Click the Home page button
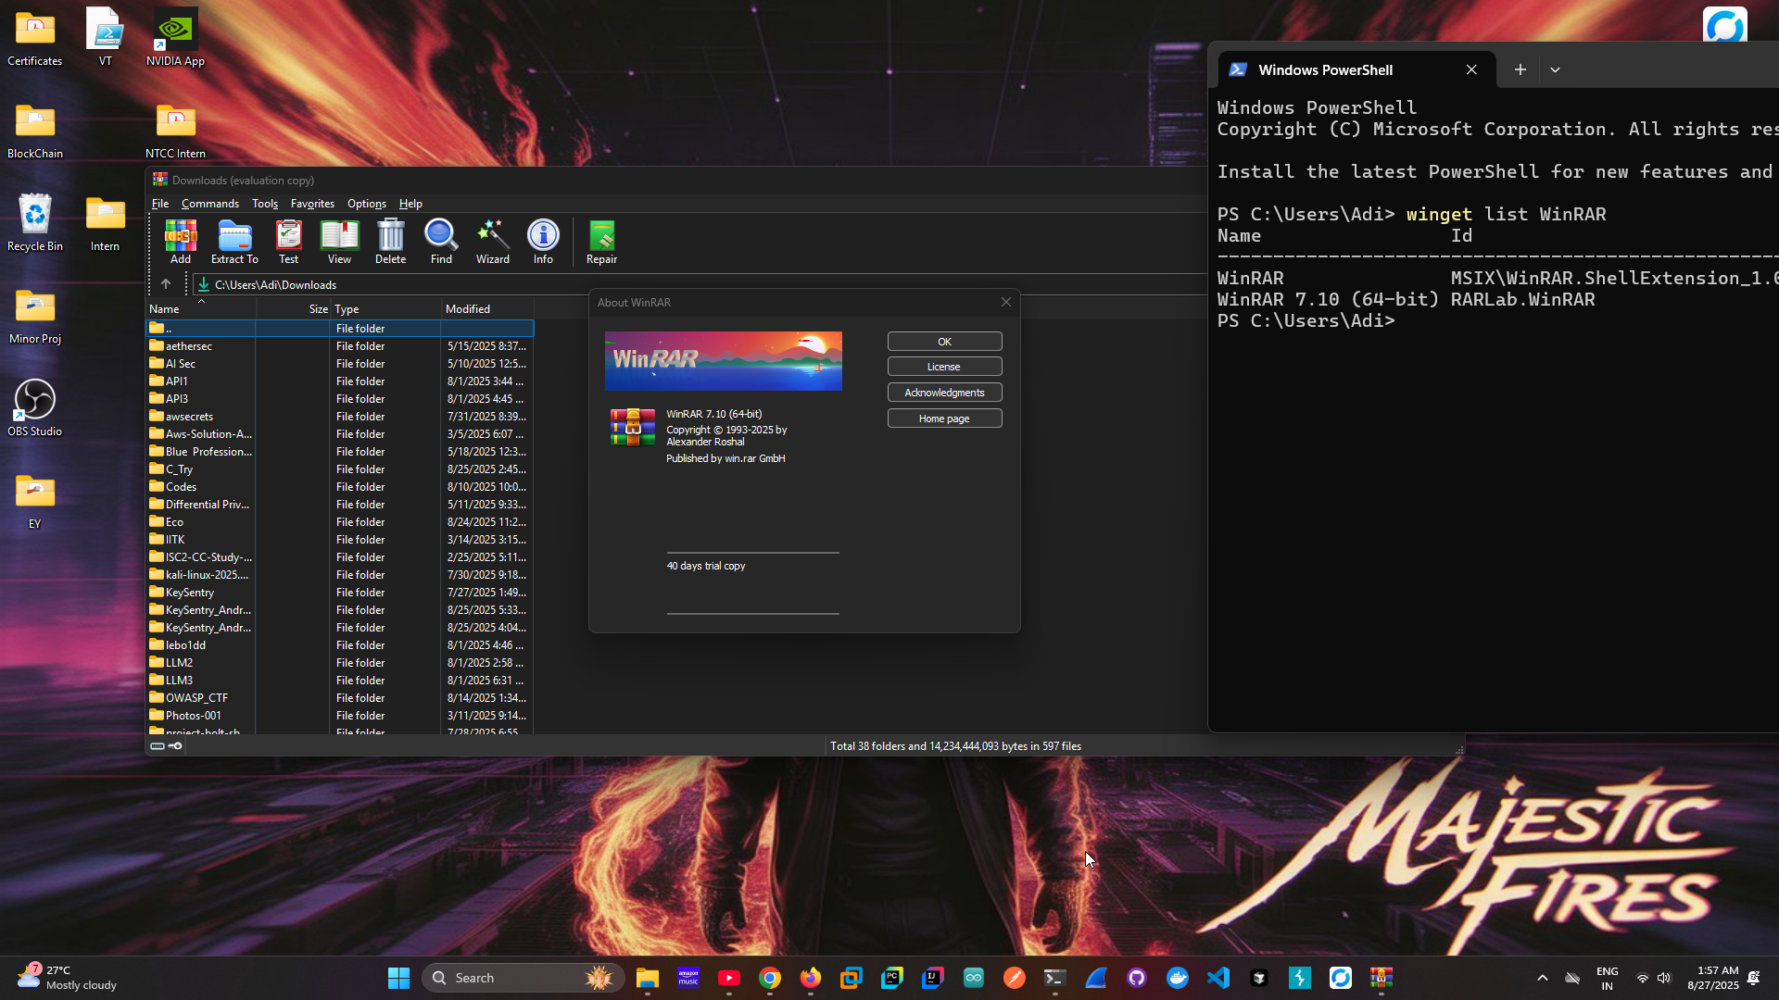The height and width of the screenshot is (1000, 1779). pyautogui.click(x=944, y=419)
